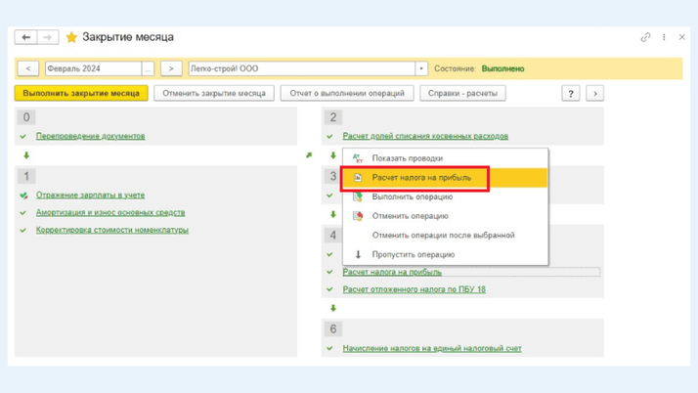Viewport: 698px width, 393px height.
Task: Switch to previous month with left arrow
Action: (27, 68)
